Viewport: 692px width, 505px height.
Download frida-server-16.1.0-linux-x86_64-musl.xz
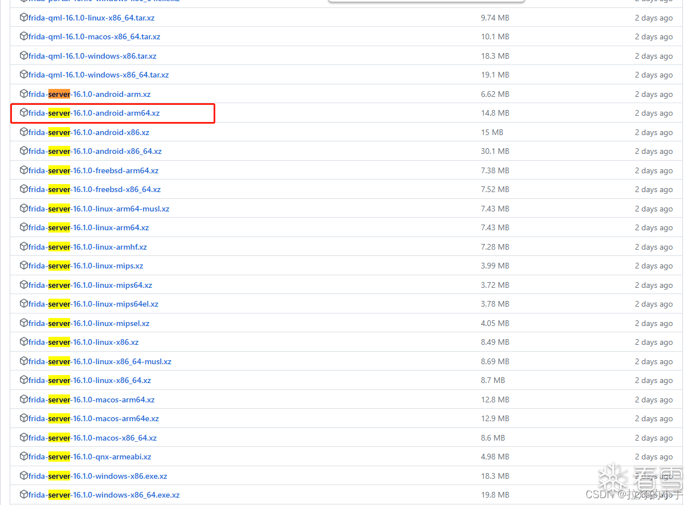pyautogui.click(x=100, y=361)
